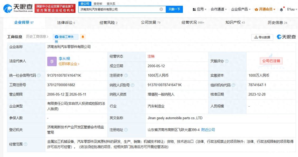Expand 历史工商信息 section
Viewport: 298px width, 157px height.
(x=37, y=37)
